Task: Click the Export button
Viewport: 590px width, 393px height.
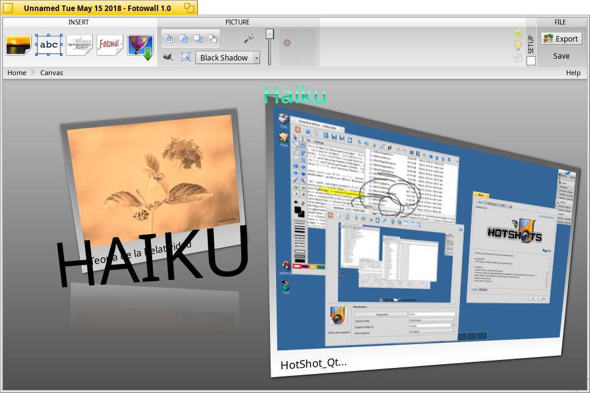Action: coord(561,39)
